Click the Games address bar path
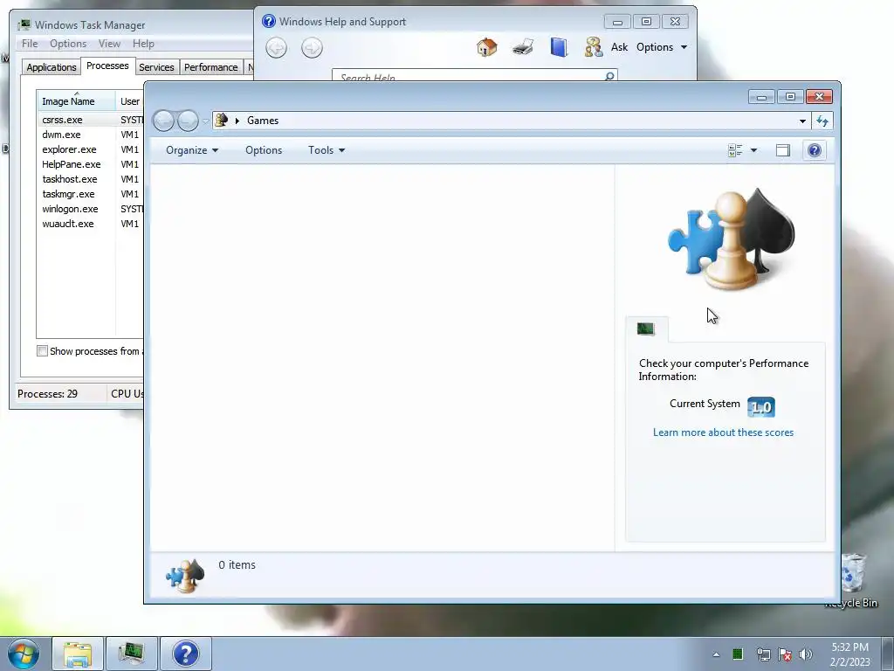Image resolution: width=894 pixels, height=671 pixels. [263, 121]
